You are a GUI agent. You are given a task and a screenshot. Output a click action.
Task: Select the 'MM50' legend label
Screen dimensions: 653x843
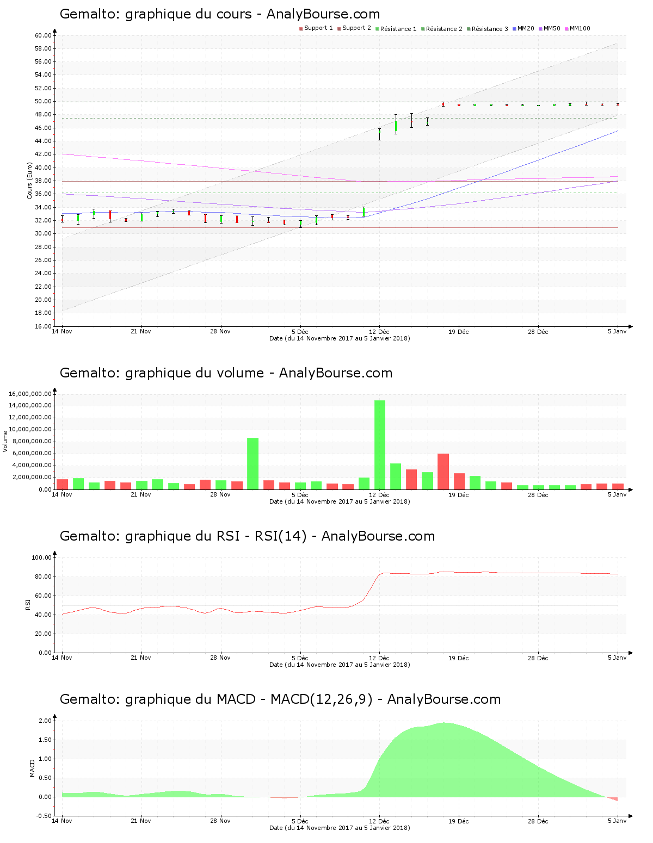point(552,28)
